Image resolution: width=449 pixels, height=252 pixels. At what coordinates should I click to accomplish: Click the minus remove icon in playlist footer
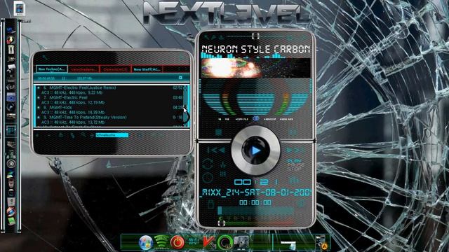(x=49, y=135)
